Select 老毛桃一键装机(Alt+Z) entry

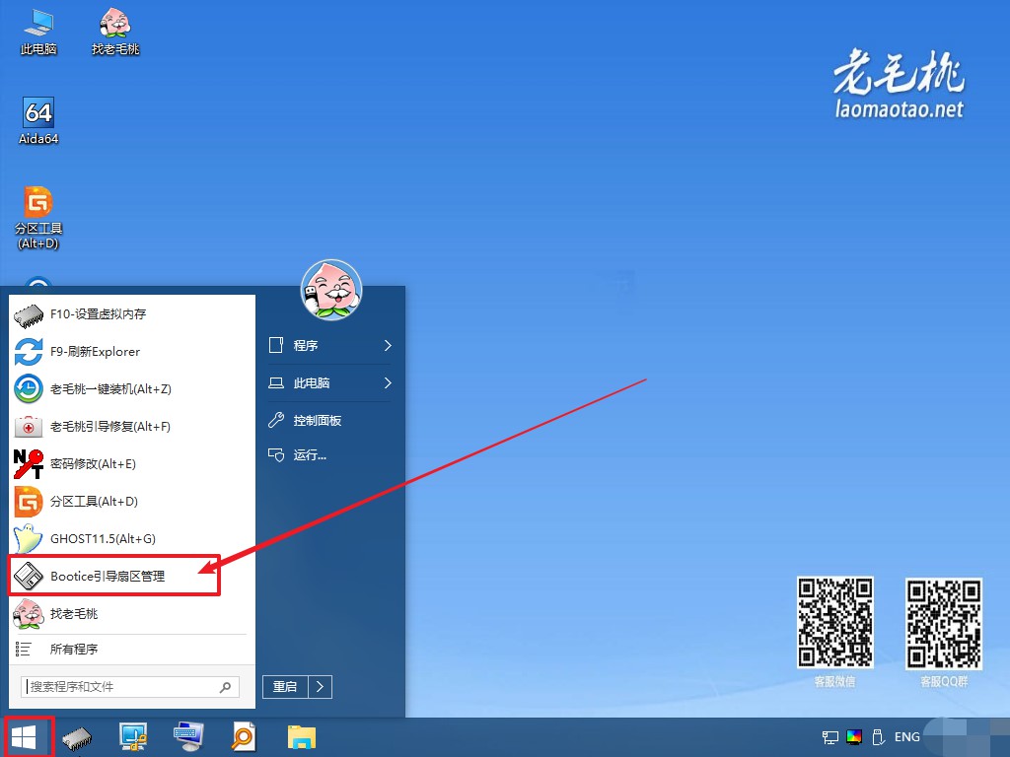[x=132, y=388]
